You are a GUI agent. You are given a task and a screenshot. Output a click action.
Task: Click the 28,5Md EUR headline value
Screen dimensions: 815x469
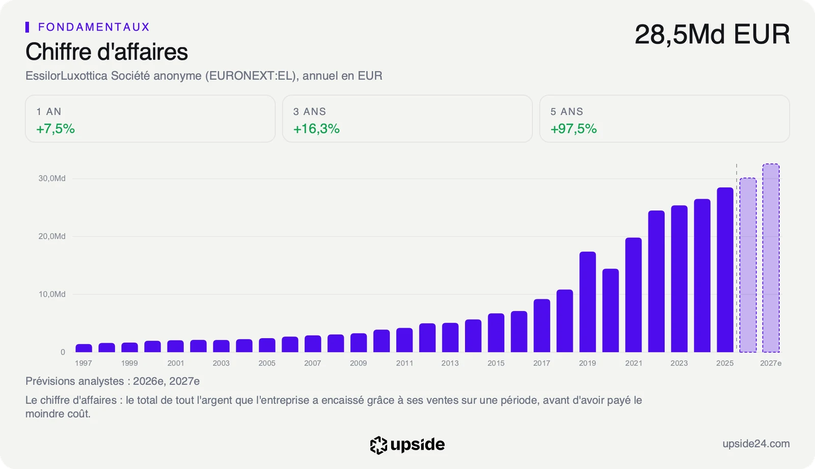click(x=712, y=35)
